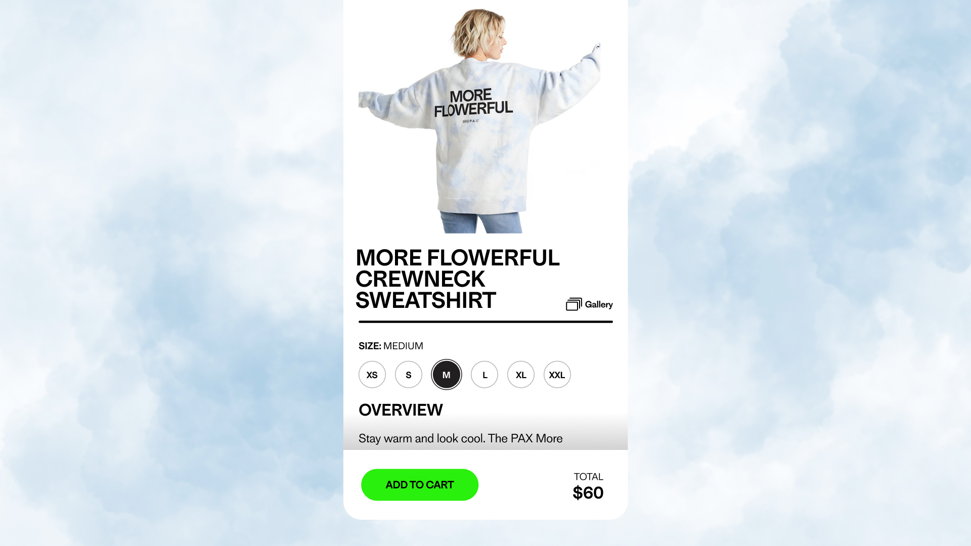Click the $60 price amount

(588, 493)
